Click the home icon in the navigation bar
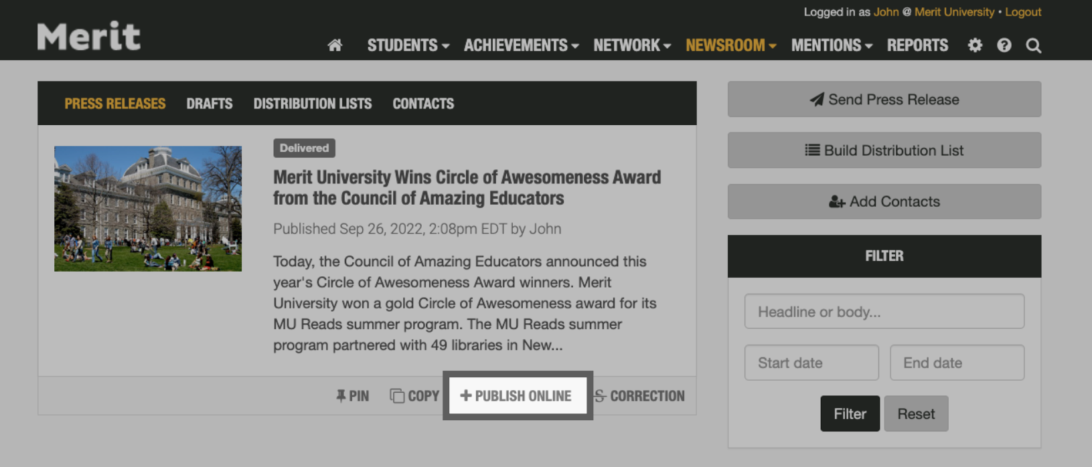Image resolution: width=1092 pixels, height=467 pixels. click(335, 45)
